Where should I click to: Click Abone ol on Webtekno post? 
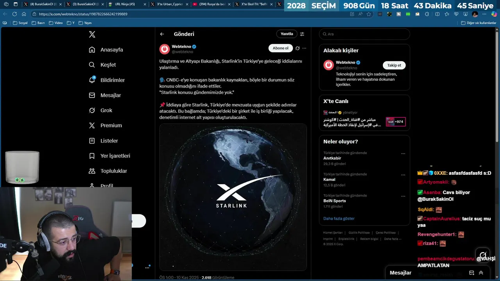[280, 48]
